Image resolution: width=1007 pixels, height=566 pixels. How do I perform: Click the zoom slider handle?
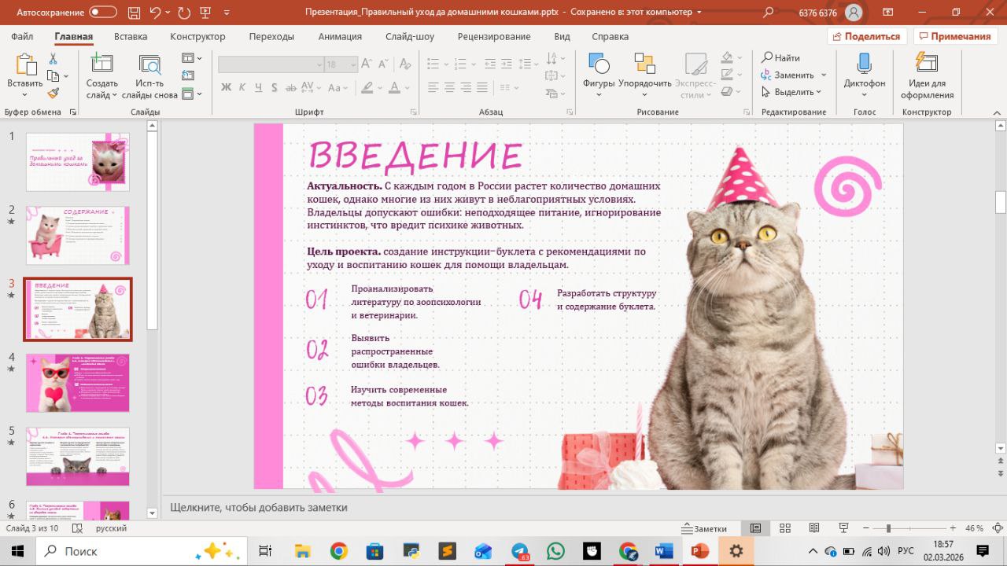click(x=888, y=528)
